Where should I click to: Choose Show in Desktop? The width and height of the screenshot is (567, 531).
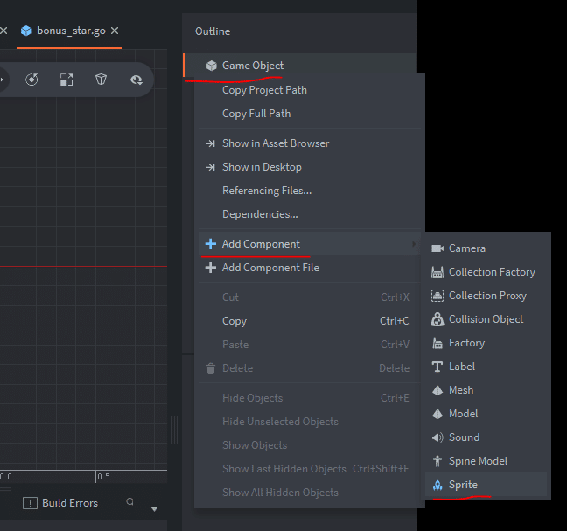[x=310, y=167]
